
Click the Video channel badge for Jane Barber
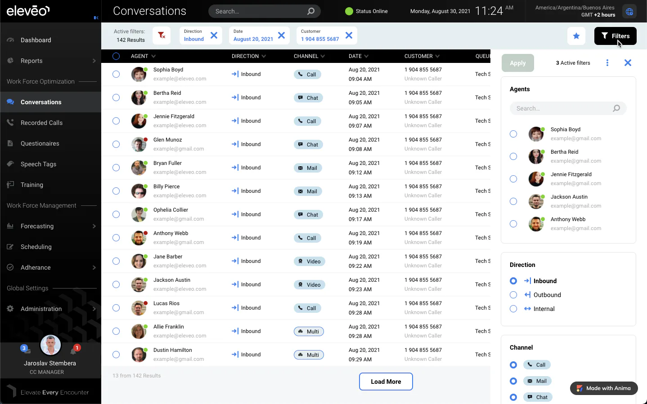(x=310, y=262)
